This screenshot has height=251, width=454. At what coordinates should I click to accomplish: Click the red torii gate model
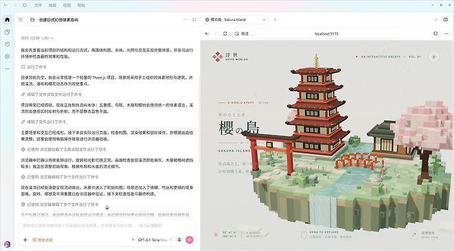(270, 153)
